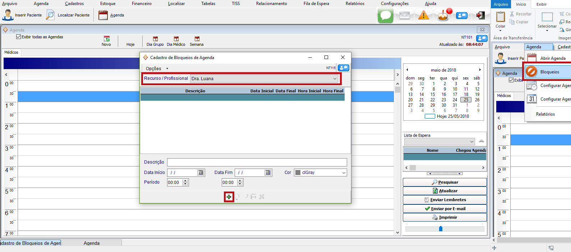
Task: Toggle Exibir todas as Agendas checkbox
Action: (19, 37)
